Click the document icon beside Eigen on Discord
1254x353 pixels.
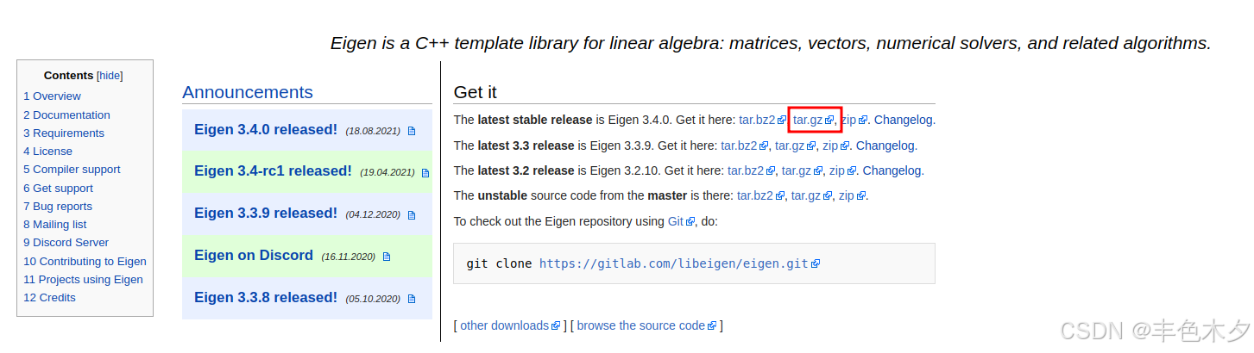coord(387,257)
